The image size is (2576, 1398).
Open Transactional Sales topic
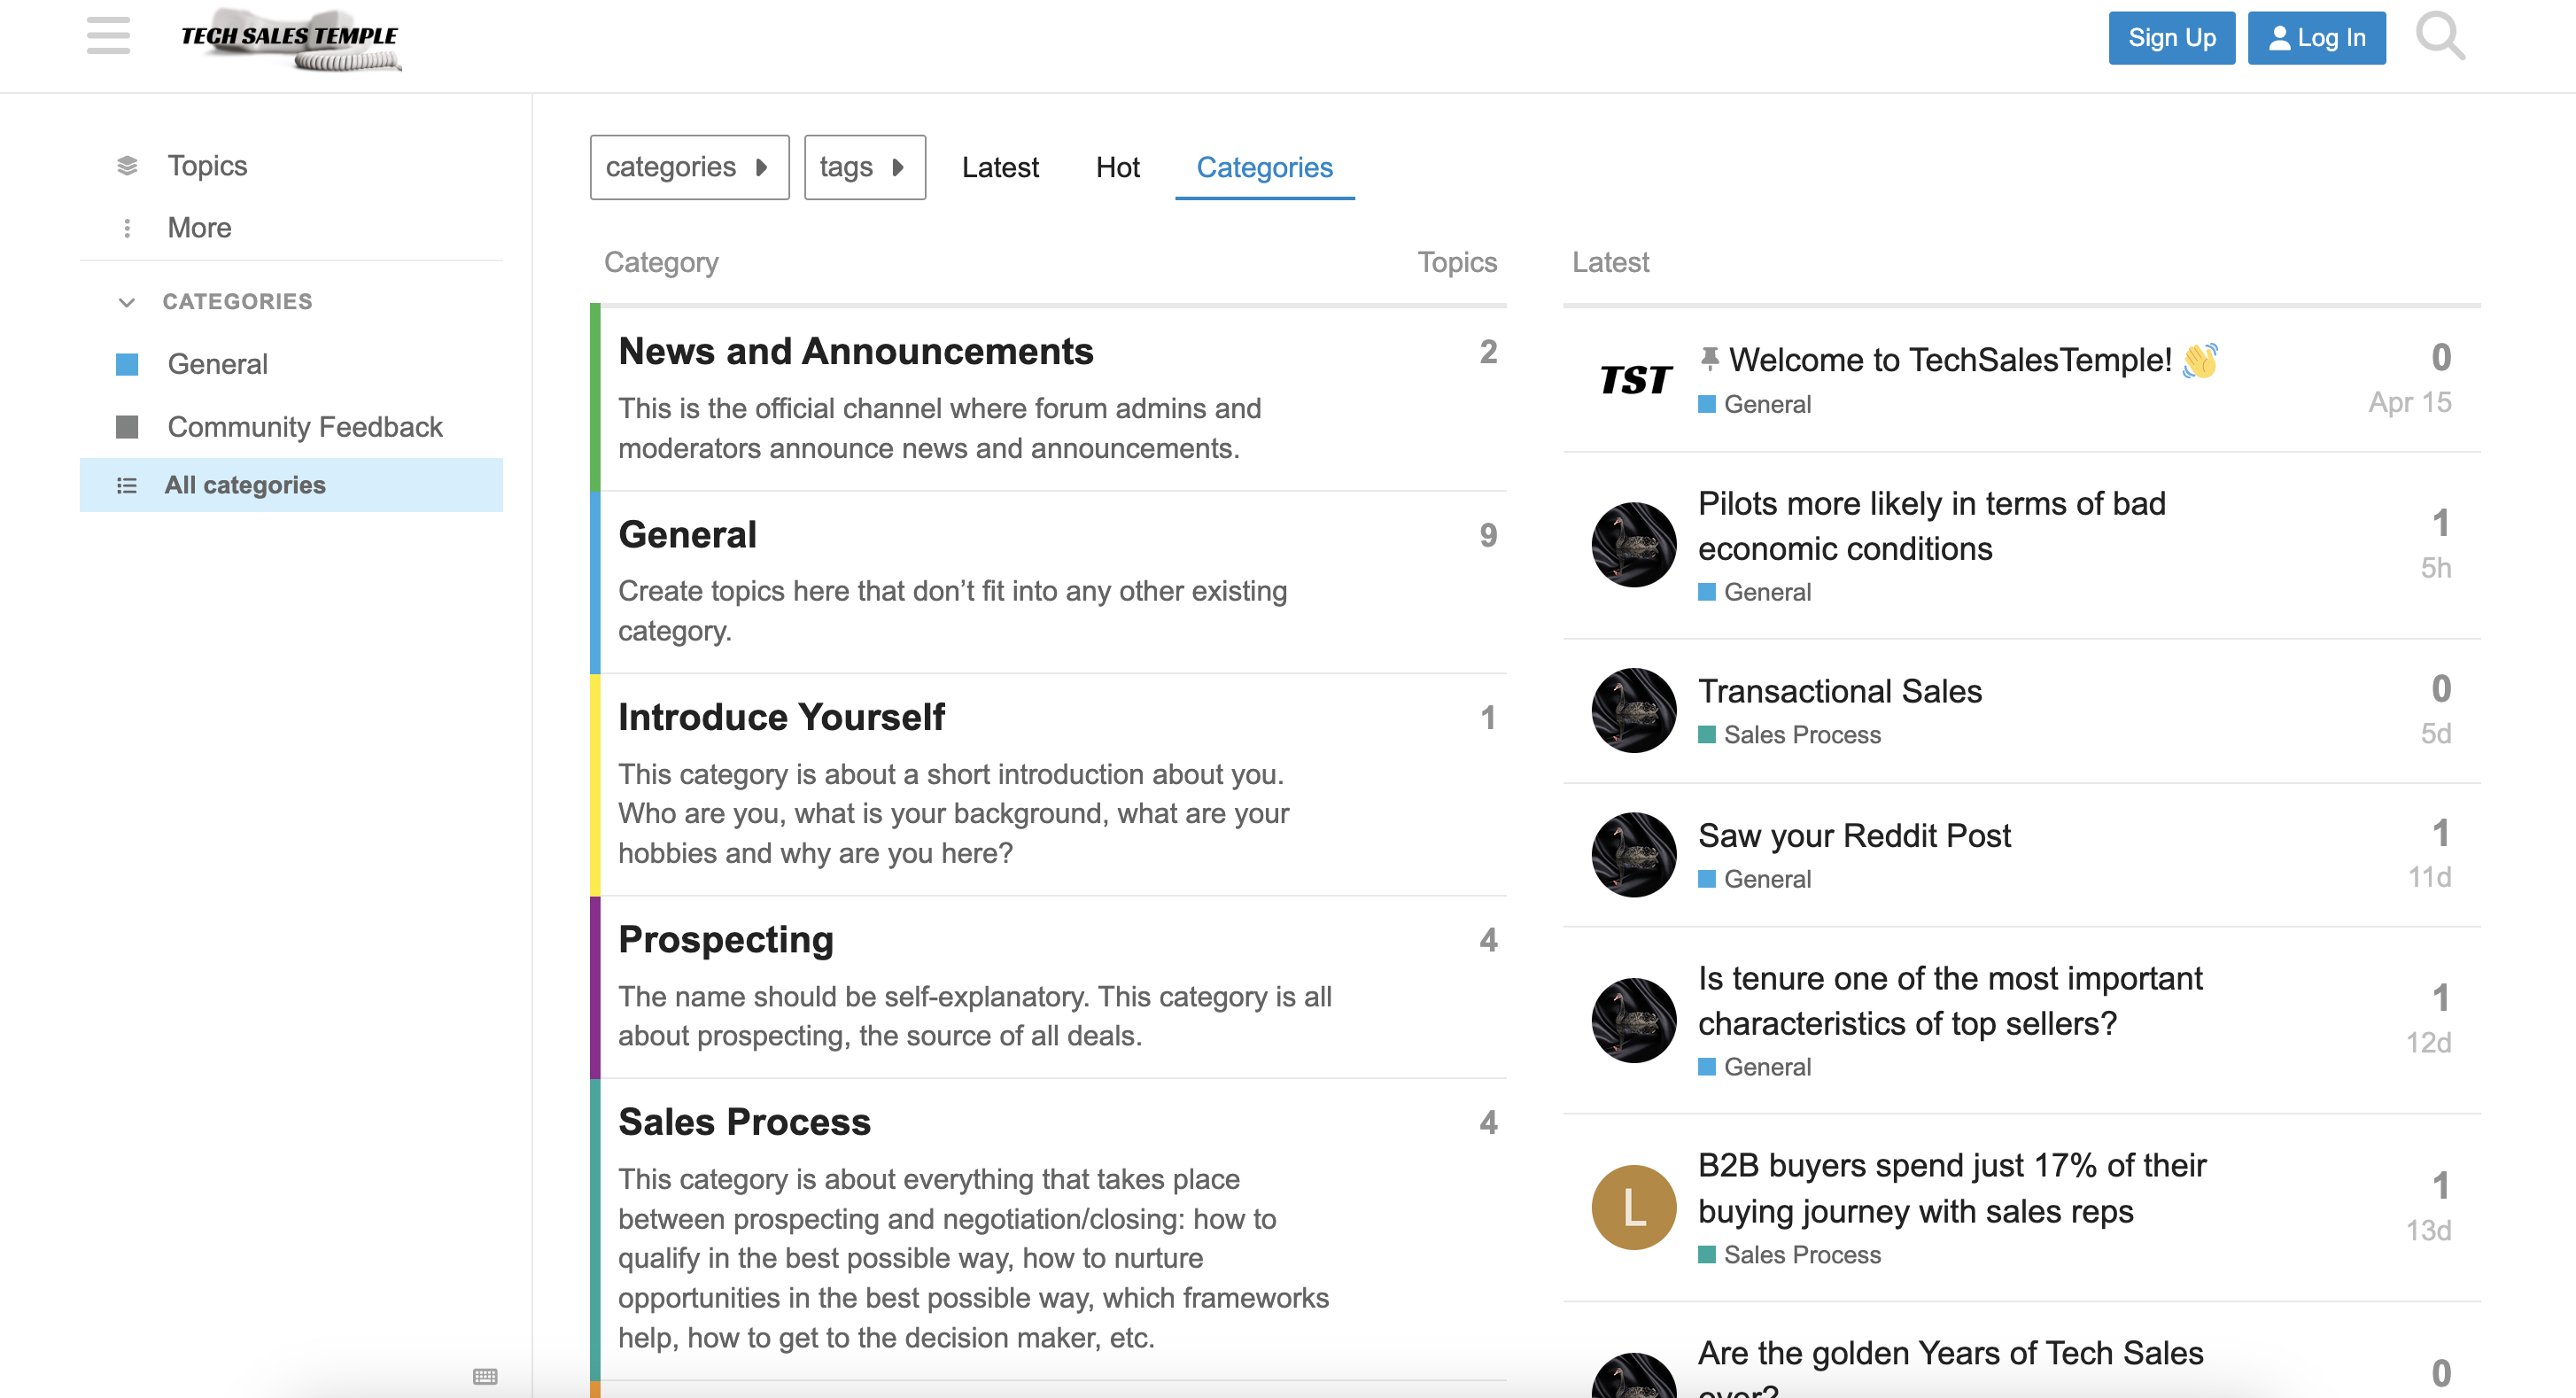click(1840, 691)
